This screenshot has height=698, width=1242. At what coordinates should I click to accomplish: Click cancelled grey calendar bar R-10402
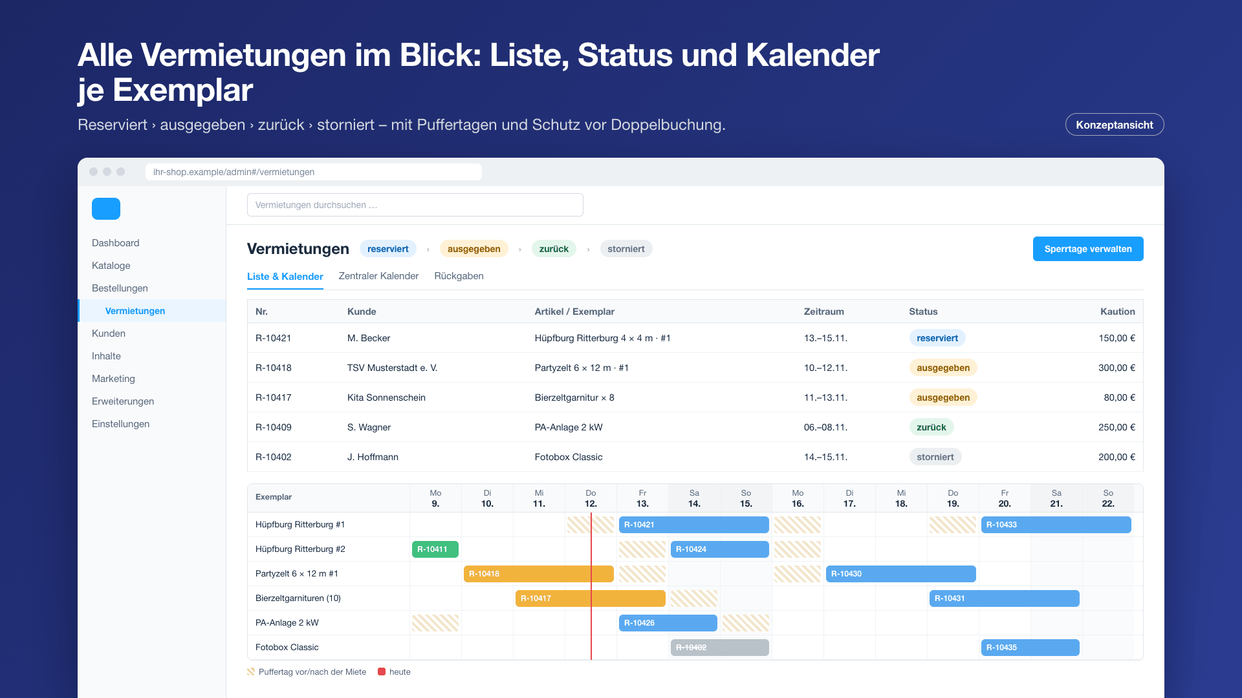[x=720, y=648]
